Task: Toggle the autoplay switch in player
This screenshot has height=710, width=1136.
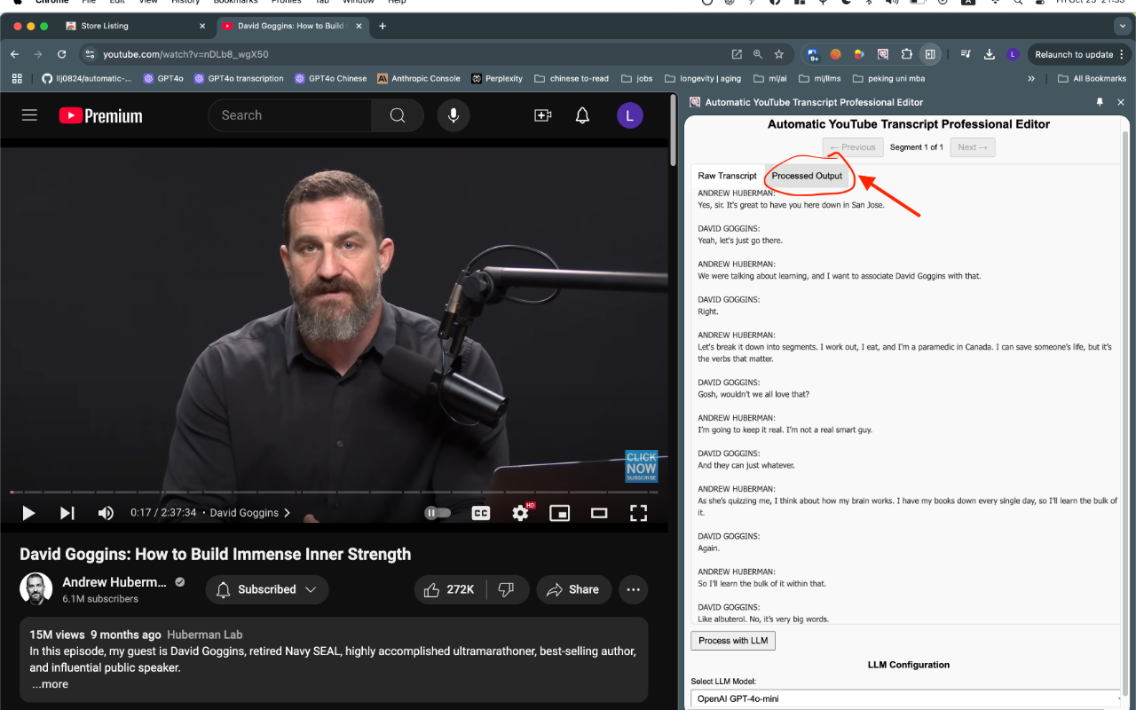Action: 438,513
